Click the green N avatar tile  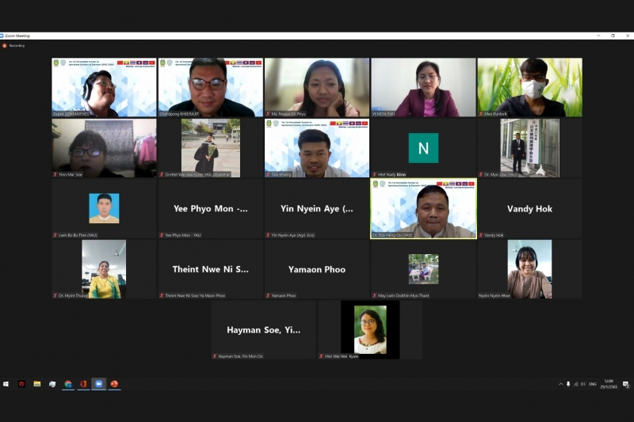click(423, 148)
